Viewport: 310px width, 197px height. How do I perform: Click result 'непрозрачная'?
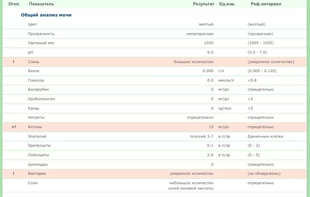click(200, 34)
